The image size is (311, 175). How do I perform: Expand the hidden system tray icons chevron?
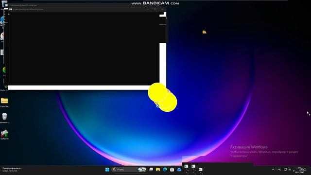[273, 170]
